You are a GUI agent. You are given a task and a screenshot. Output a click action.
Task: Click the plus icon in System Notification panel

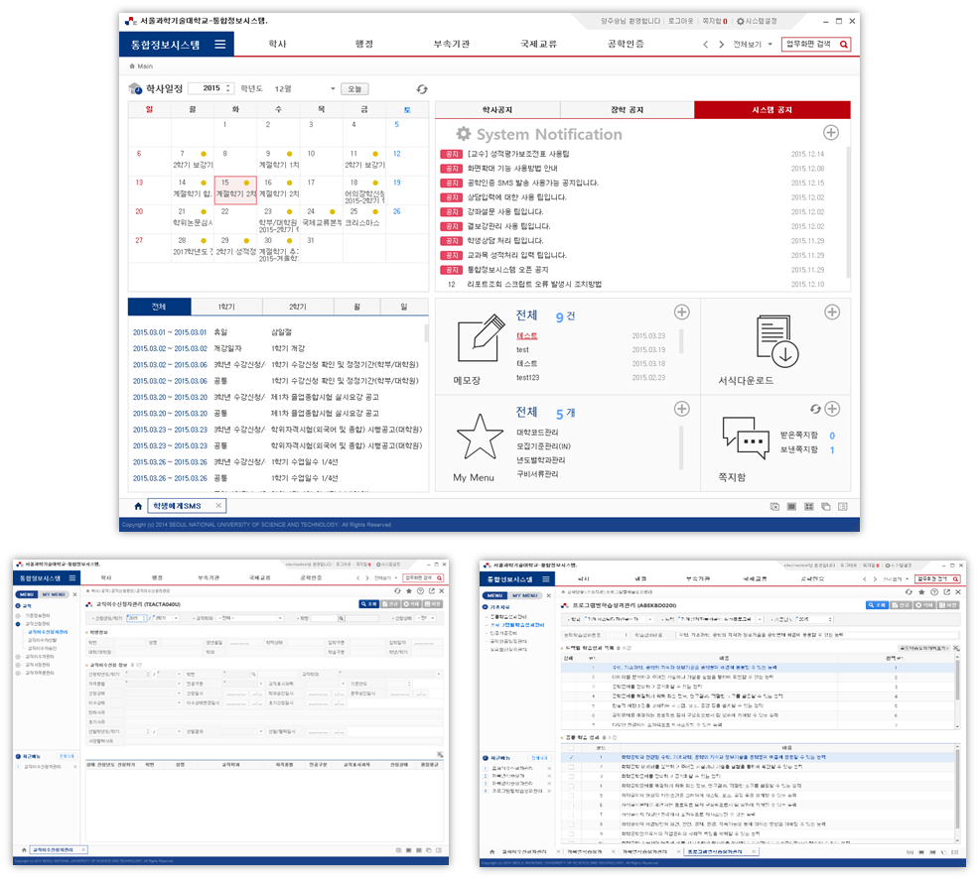[x=831, y=133]
